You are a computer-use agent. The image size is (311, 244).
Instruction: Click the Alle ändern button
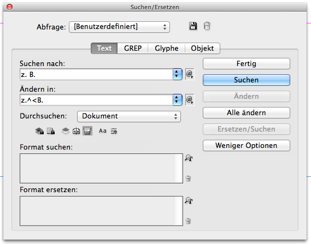coord(247,112)
